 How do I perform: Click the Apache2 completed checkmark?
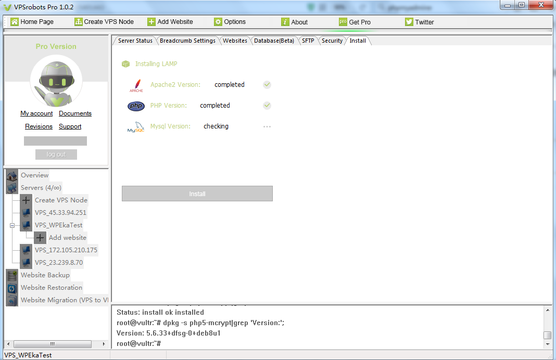(x=267, y=85)
